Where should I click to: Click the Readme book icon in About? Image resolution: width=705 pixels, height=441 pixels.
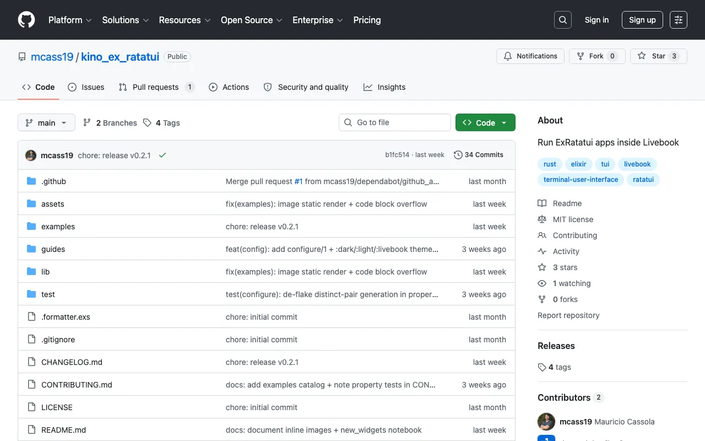(x=542, y=203)
